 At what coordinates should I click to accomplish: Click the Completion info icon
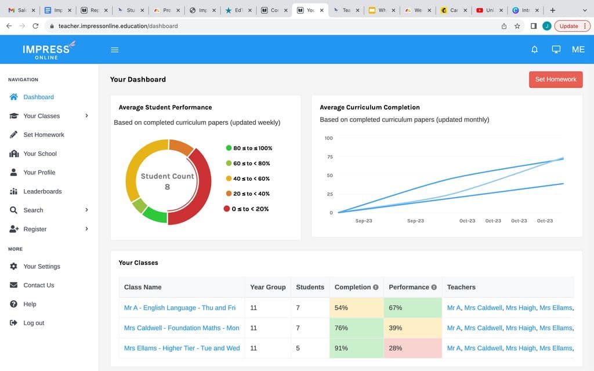[375, 287]
